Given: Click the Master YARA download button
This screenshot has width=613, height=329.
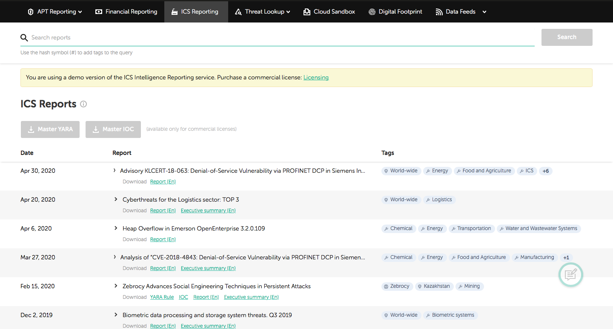Looking at the screenshot, I should (50, 129).
